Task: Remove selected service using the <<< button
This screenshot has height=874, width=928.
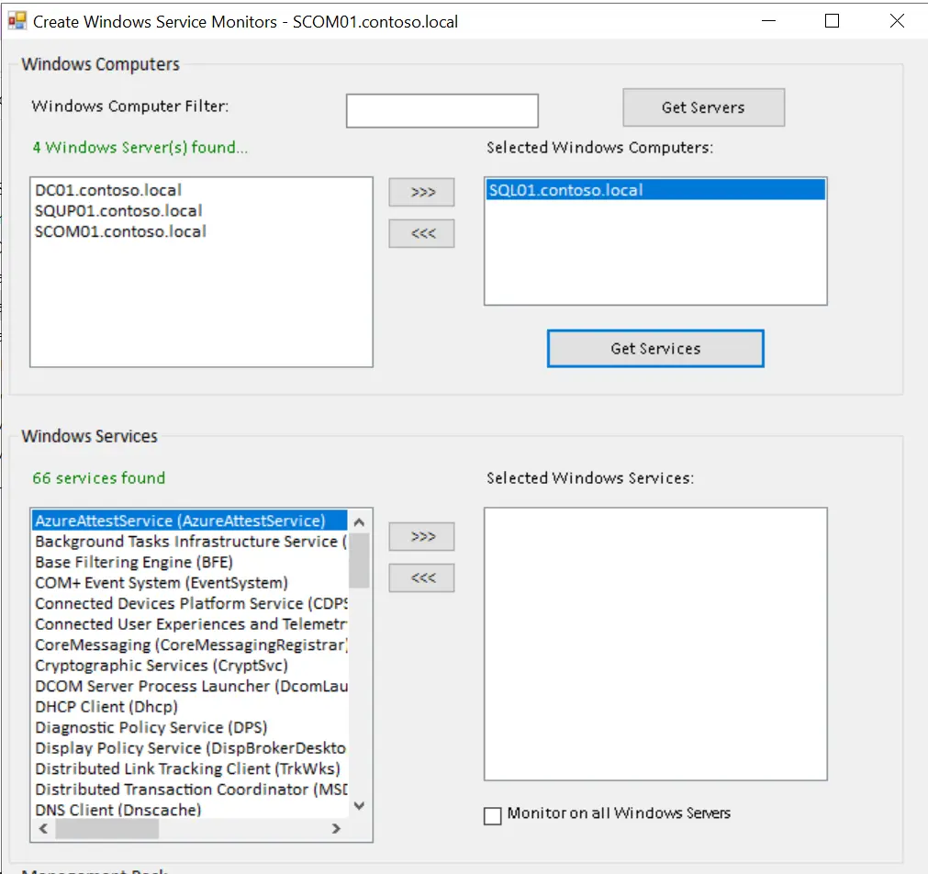Action: (422, 578)
